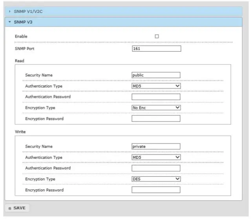Focus the Read Authentication Password field

click(156, 97)
